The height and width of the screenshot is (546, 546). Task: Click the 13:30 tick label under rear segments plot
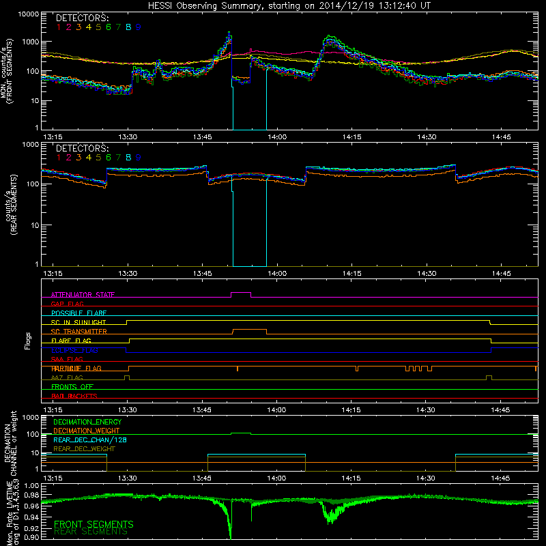pos(128,274)
